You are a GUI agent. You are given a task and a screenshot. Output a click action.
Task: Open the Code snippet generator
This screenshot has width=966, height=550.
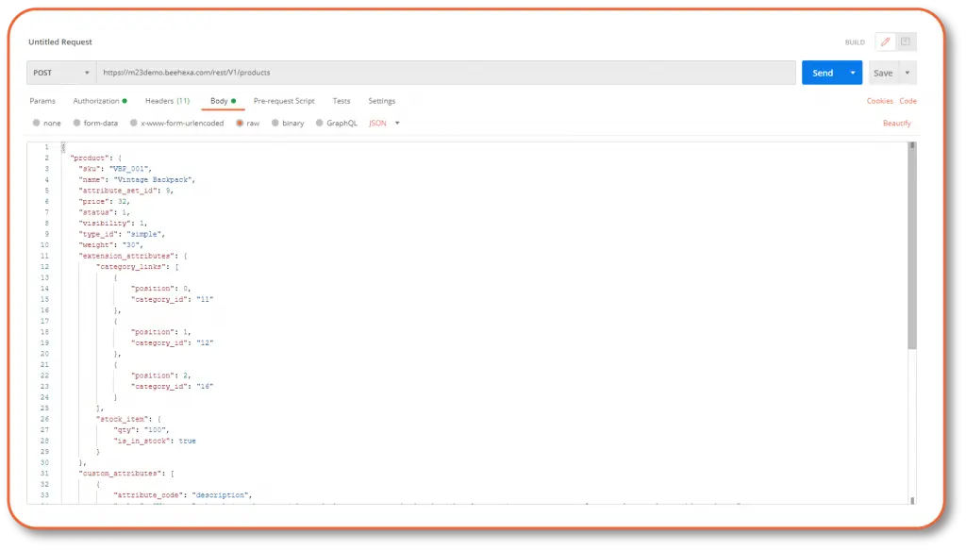pos(908,101)
